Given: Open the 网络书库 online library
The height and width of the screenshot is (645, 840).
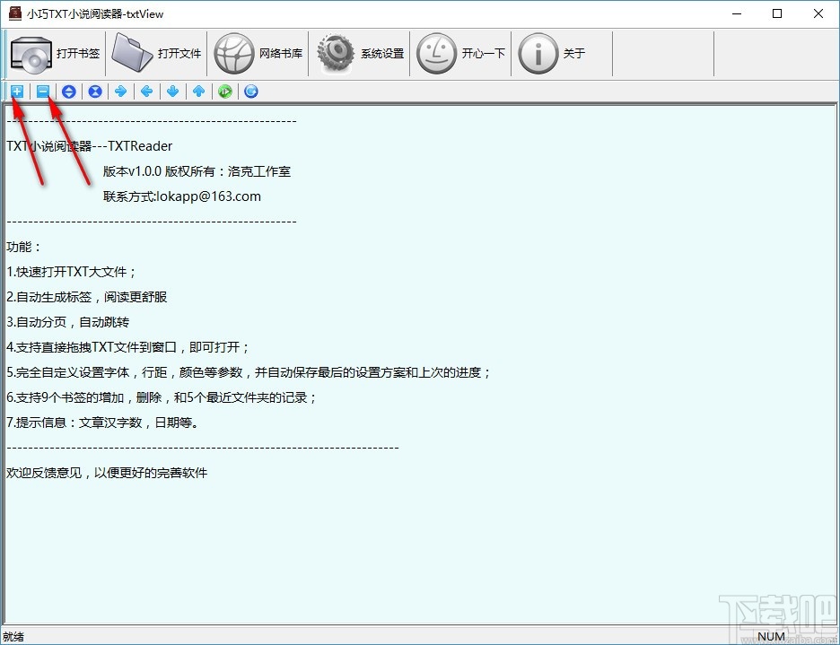Looking at the screenshot, I should pyautogui.click(x=258, y=54).
